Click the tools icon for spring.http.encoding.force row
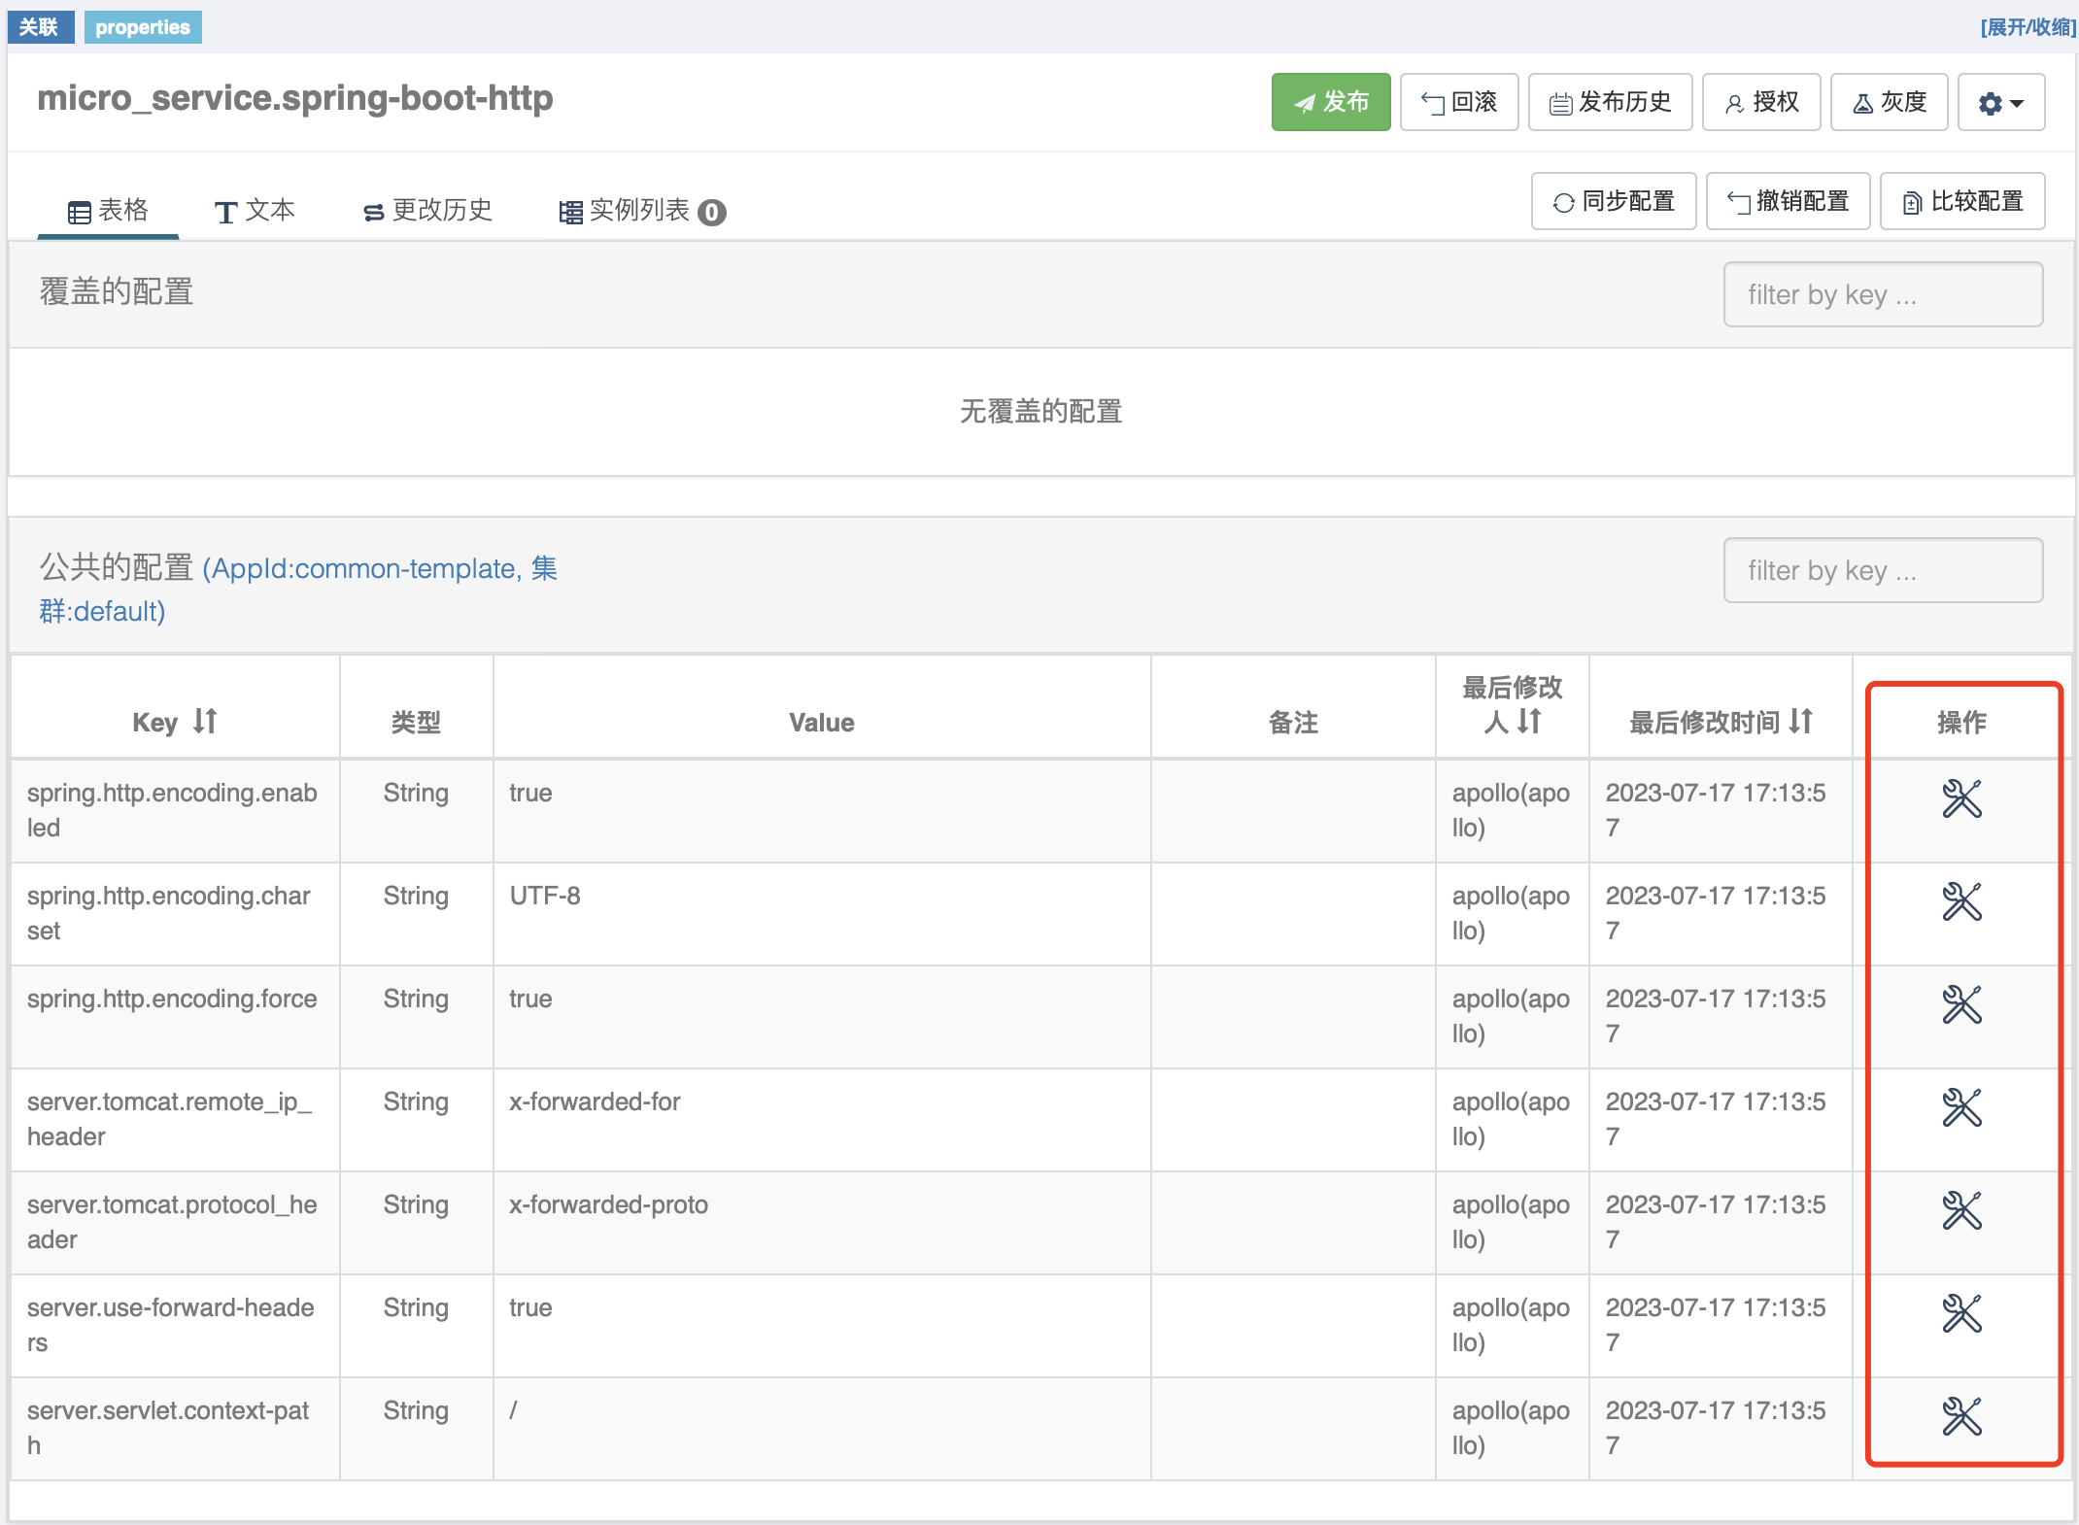This screenshot has height=1525, width=2079. point(1960,1005)
